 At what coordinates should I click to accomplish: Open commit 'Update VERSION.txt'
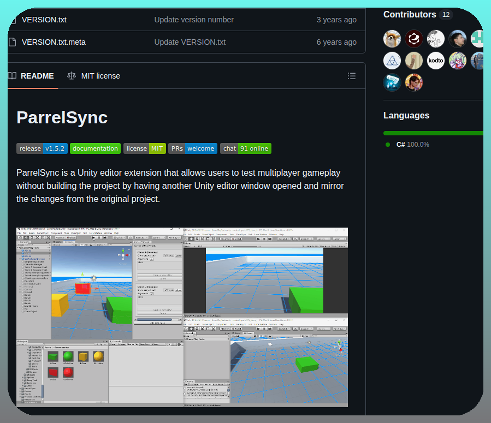click(190, 42)
